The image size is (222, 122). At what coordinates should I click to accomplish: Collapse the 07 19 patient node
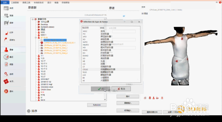[x=36, y=38]
